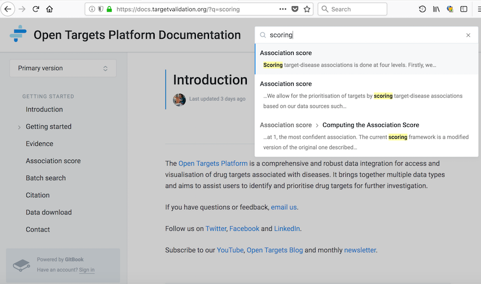Open Association score in the sidebar
Image resolution: width=481 pixels, height=284 pixels.
click(x=53, y=161)
